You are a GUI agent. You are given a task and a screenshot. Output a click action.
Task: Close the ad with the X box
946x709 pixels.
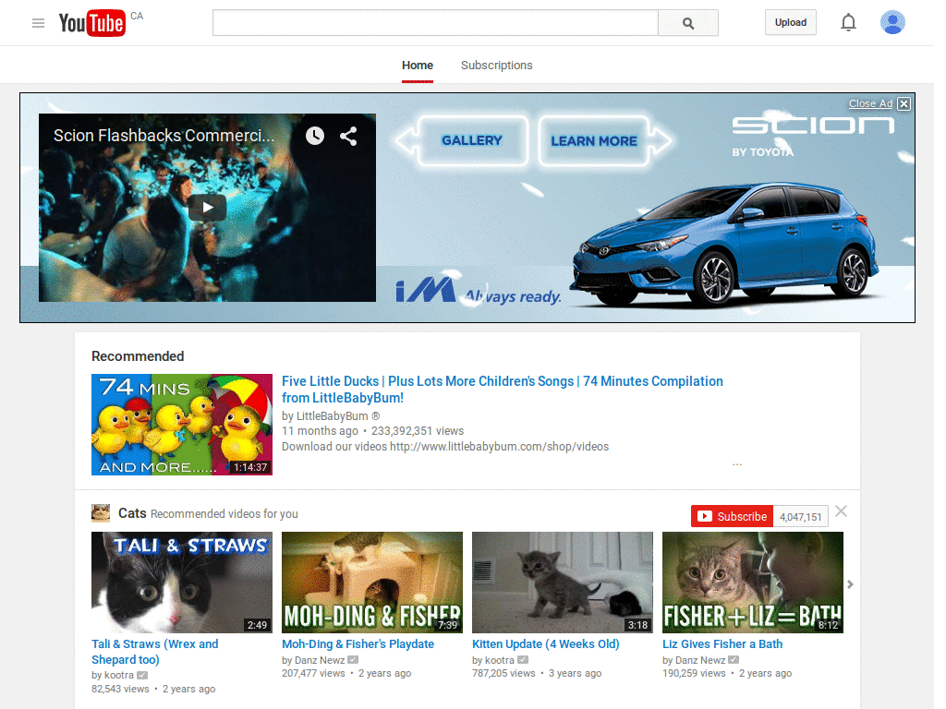pos(904,103)
